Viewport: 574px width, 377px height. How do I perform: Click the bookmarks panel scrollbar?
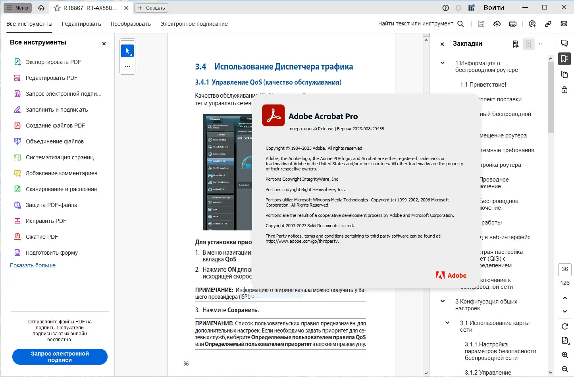pos(551,97)
